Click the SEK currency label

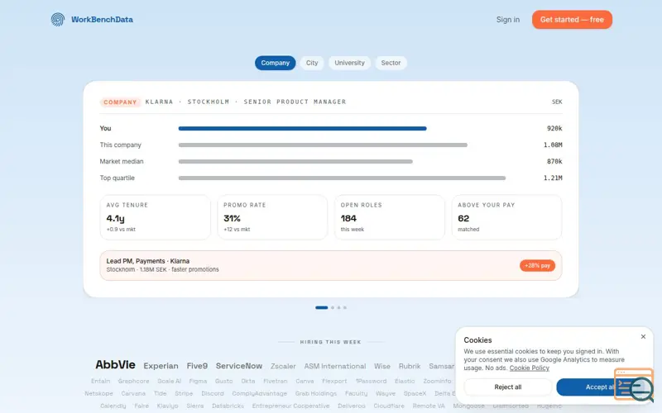point(557,102)
